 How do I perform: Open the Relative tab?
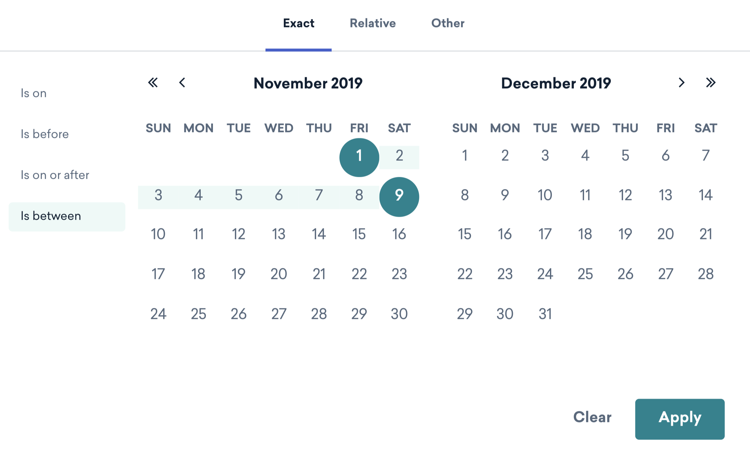[x=372, y=23]
